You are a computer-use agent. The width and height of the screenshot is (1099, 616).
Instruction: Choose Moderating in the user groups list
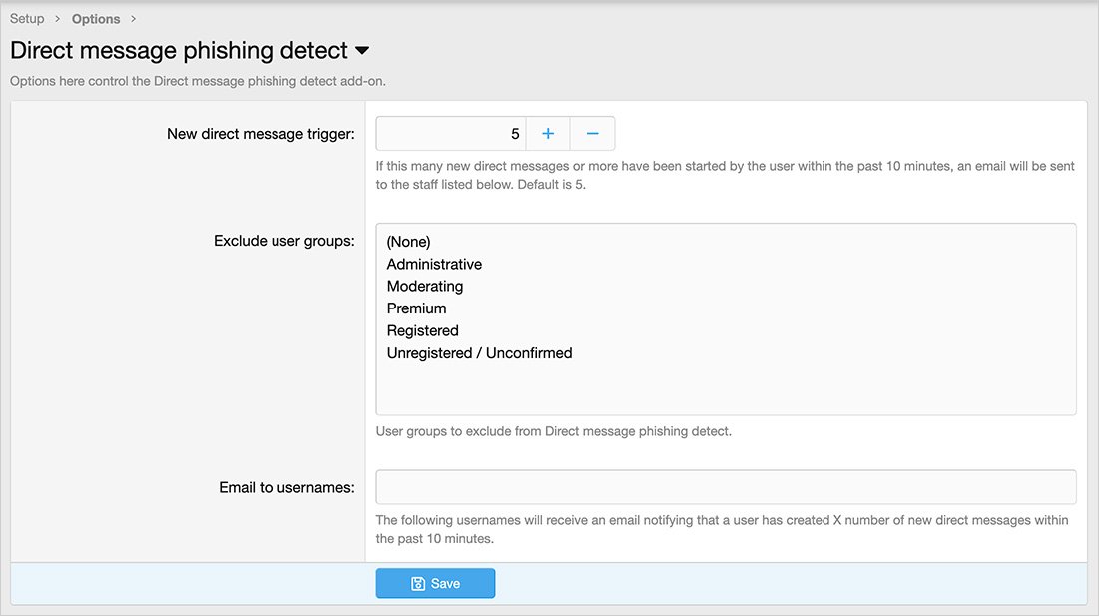click(x=425, y=287)
